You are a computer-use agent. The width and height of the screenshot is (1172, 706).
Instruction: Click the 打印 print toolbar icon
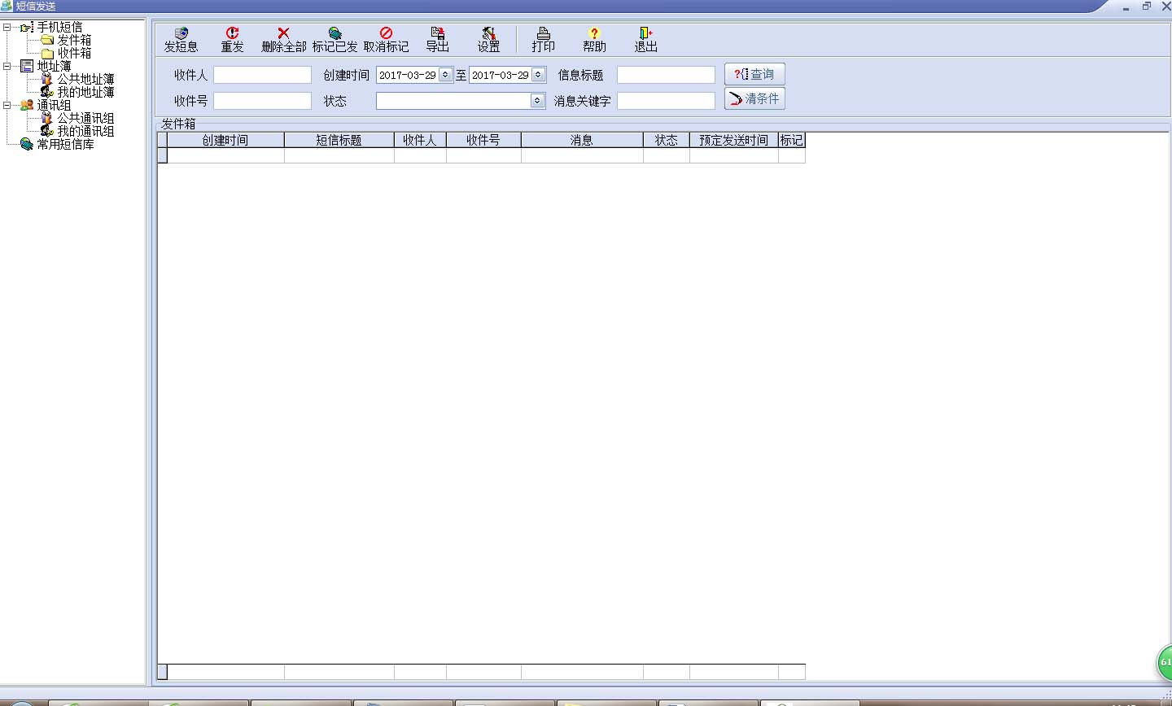pyautogui.click(x=543, y=39)
